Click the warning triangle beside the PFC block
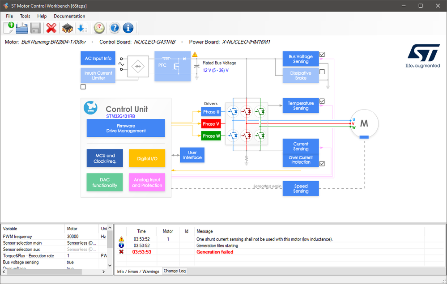Screen dimensions: 447x284 195,55
